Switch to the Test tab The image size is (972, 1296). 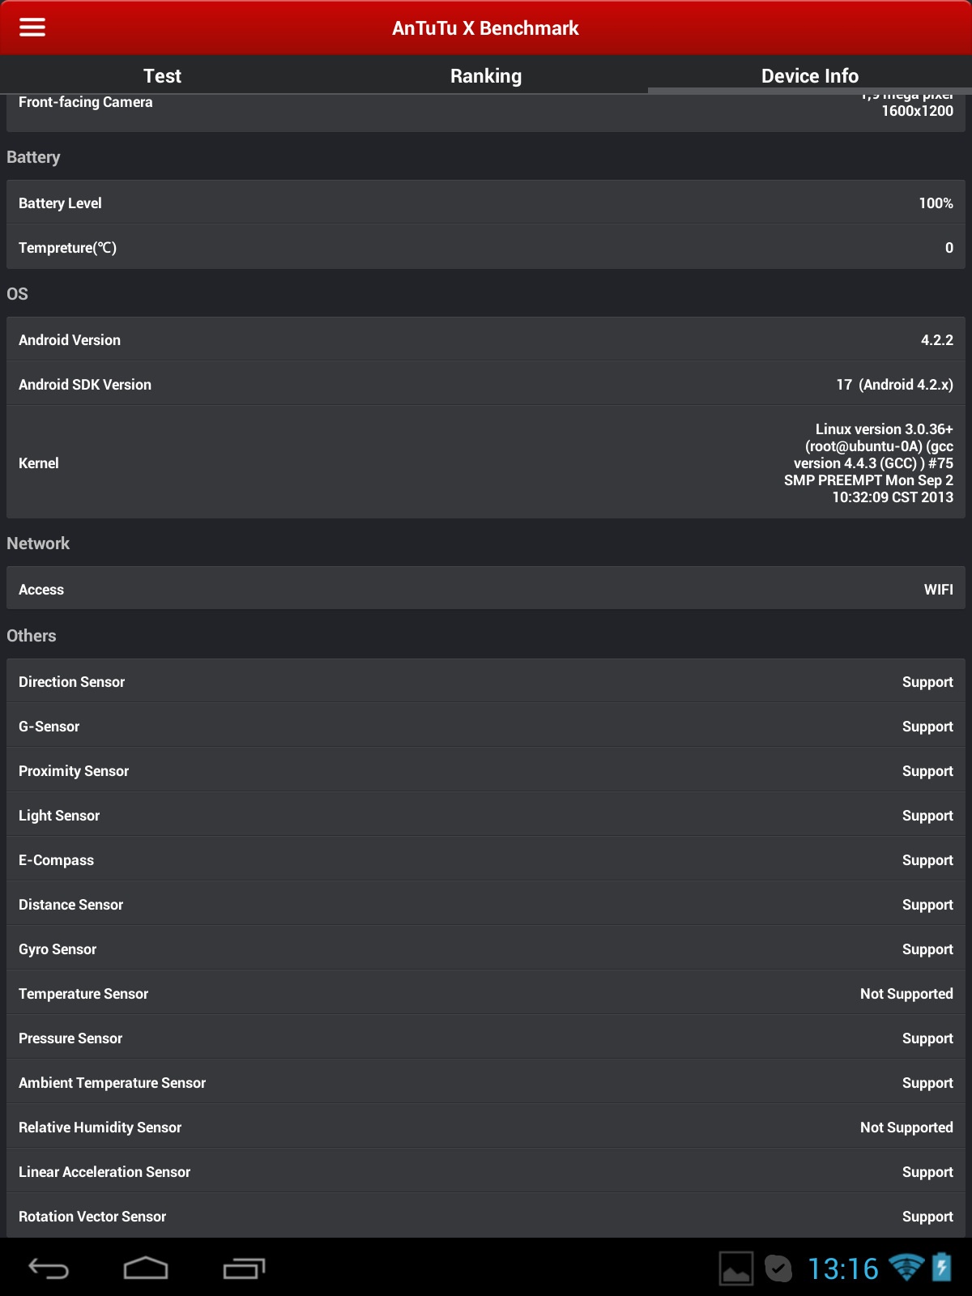coord(162,76)
